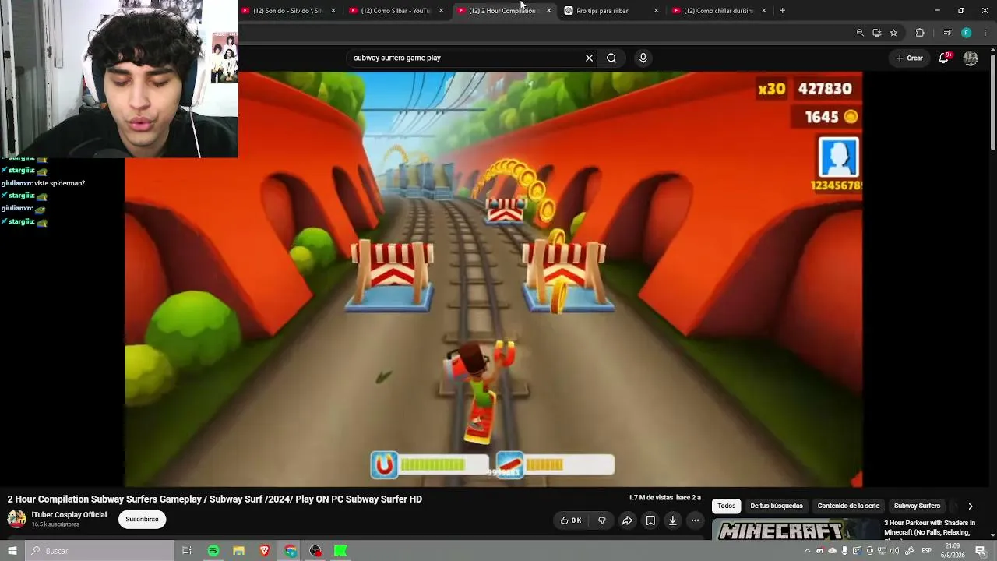This screenshot has height=561, width=997.
Task: Open the iTuber Cosplay Official channel avatar
Action: [16, 519]
